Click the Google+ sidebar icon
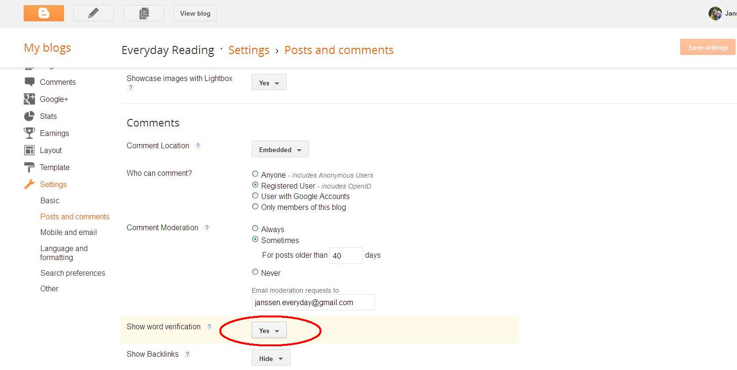 pyautogui.click(x=29, y=99)
